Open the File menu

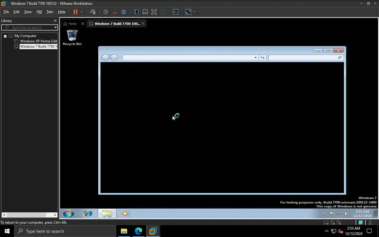(x=6, y=12)
